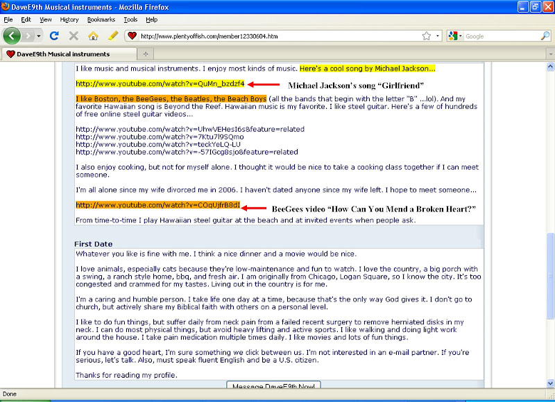Click the scrollbar down arrow

(x=550, y=383)
